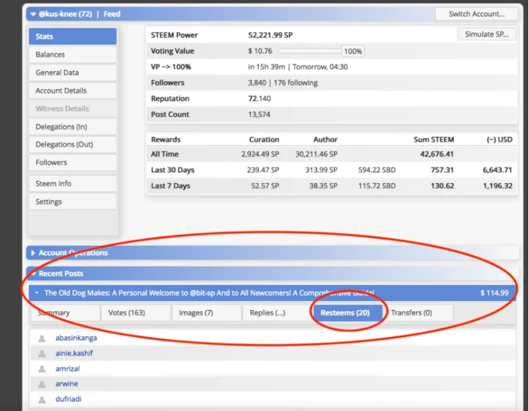Open arwine user profile link
The image size is (529, 411).
pos(67,384)
